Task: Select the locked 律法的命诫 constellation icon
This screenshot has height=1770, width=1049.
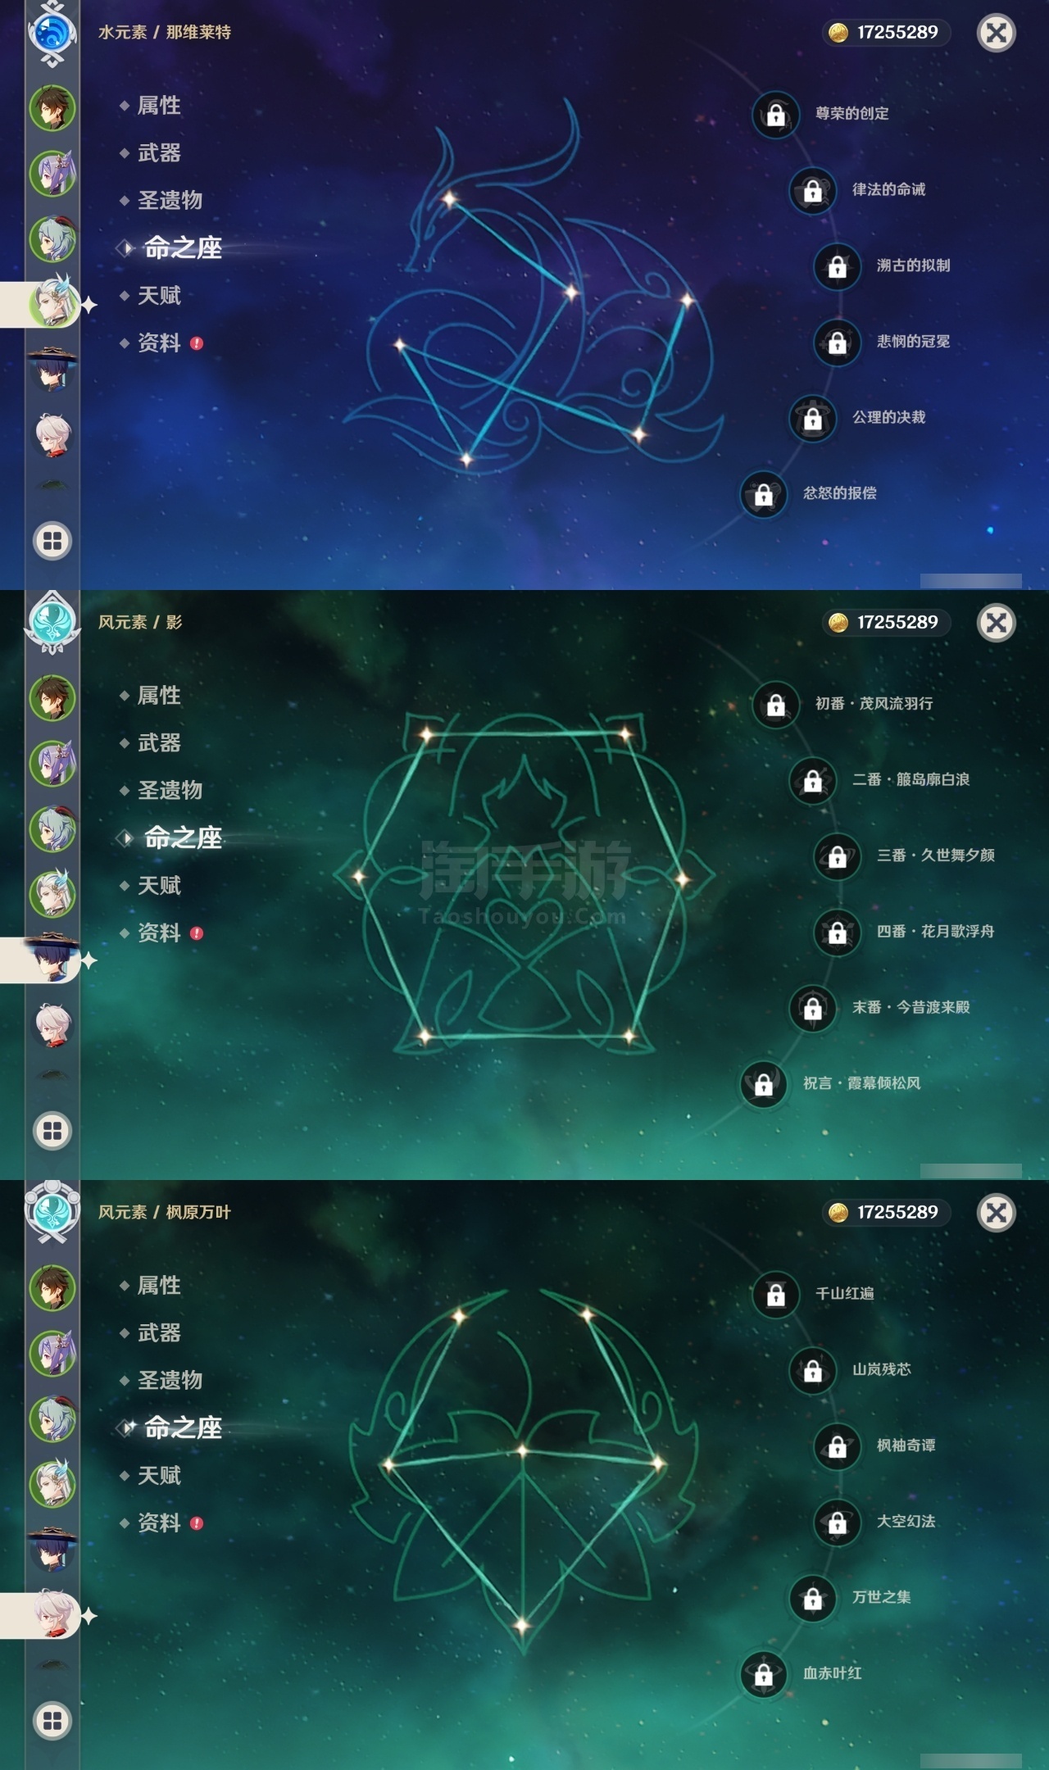Action: point(812,191)
